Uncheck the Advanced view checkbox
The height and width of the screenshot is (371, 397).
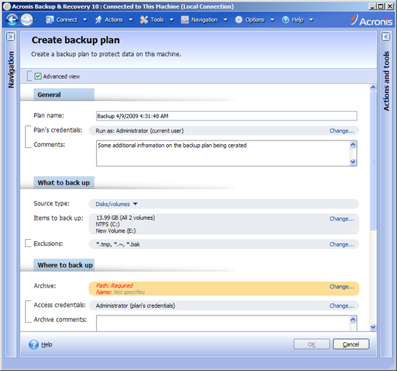tap(38, 76)
